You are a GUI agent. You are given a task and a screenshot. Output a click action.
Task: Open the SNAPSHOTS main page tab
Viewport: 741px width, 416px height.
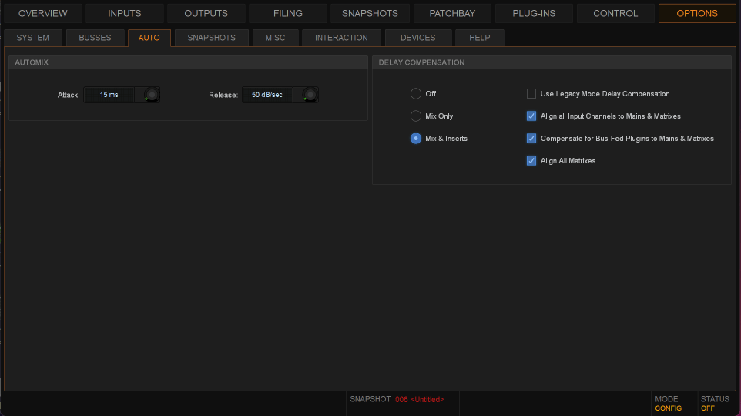[x=370, y=13]
